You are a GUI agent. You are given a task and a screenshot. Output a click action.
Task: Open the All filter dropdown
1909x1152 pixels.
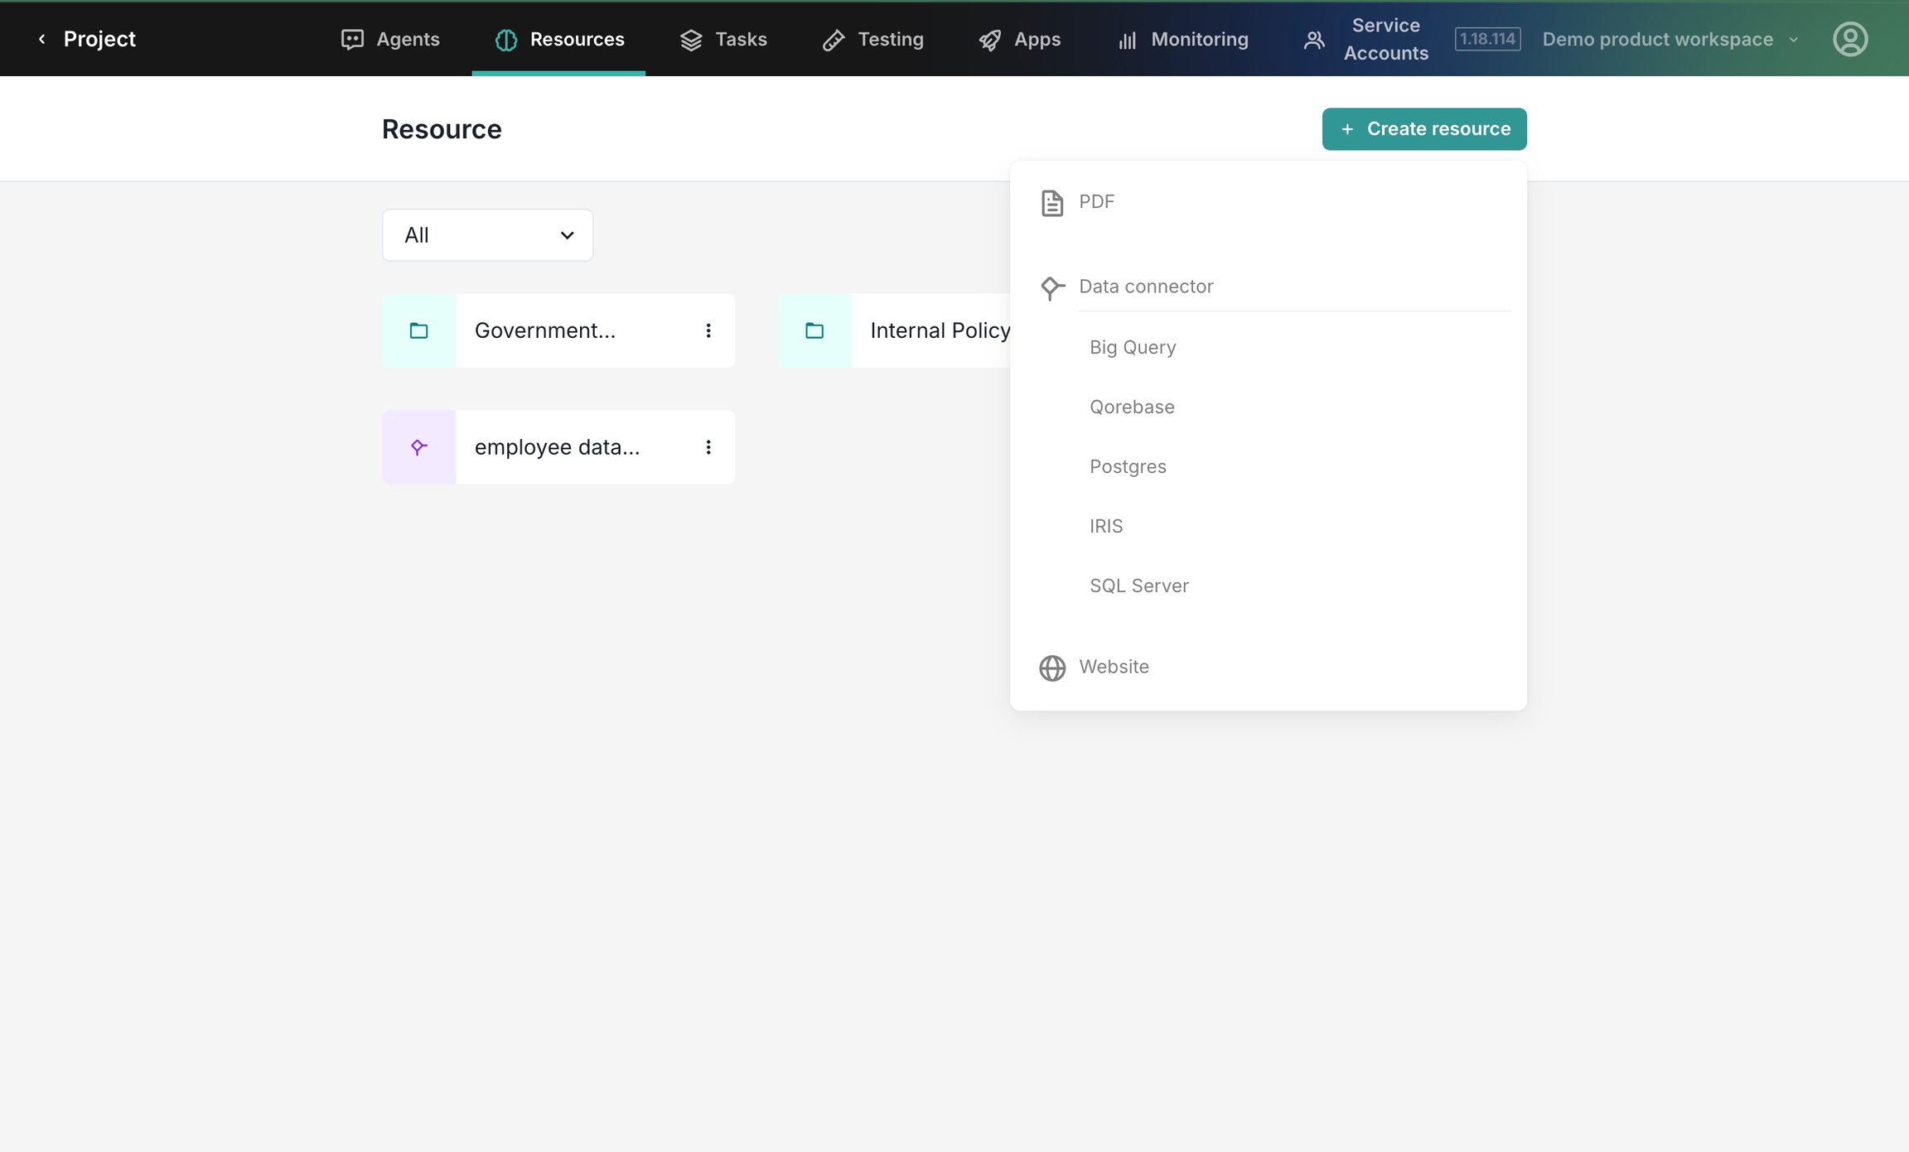point(487,235)
